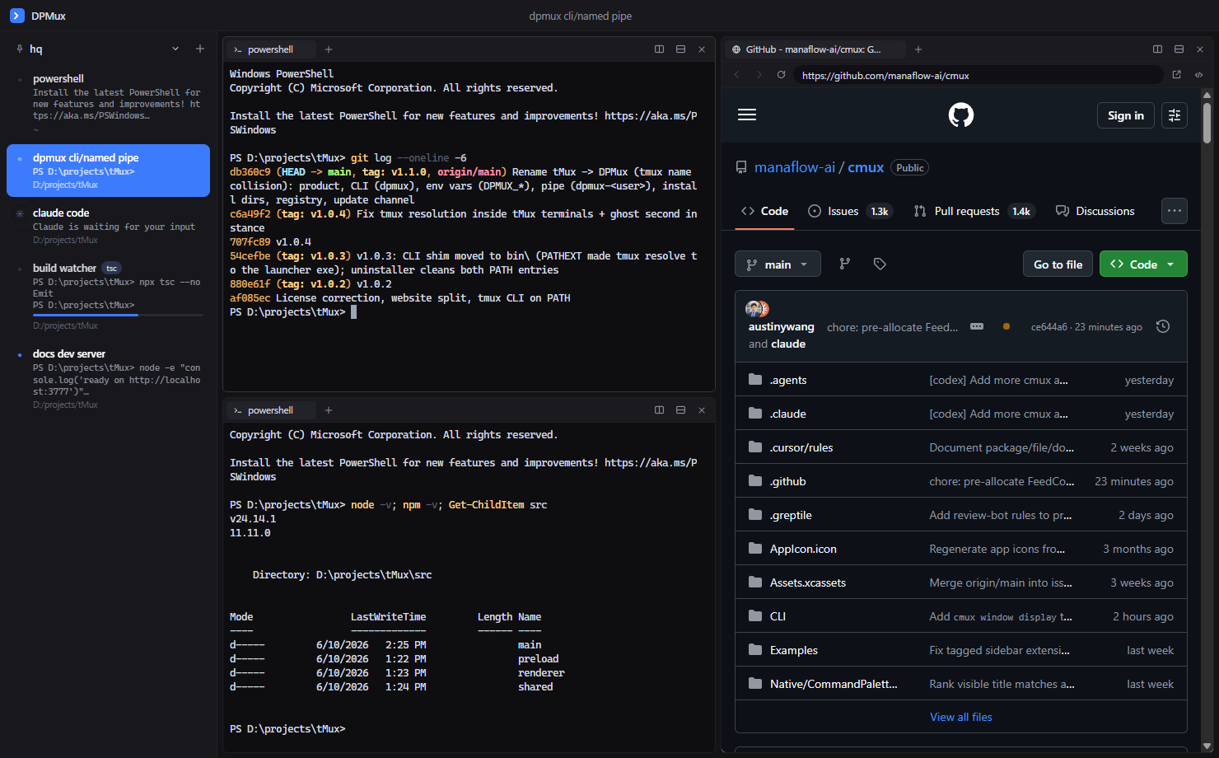Open the cmux repository link

[x=866, y=167]
